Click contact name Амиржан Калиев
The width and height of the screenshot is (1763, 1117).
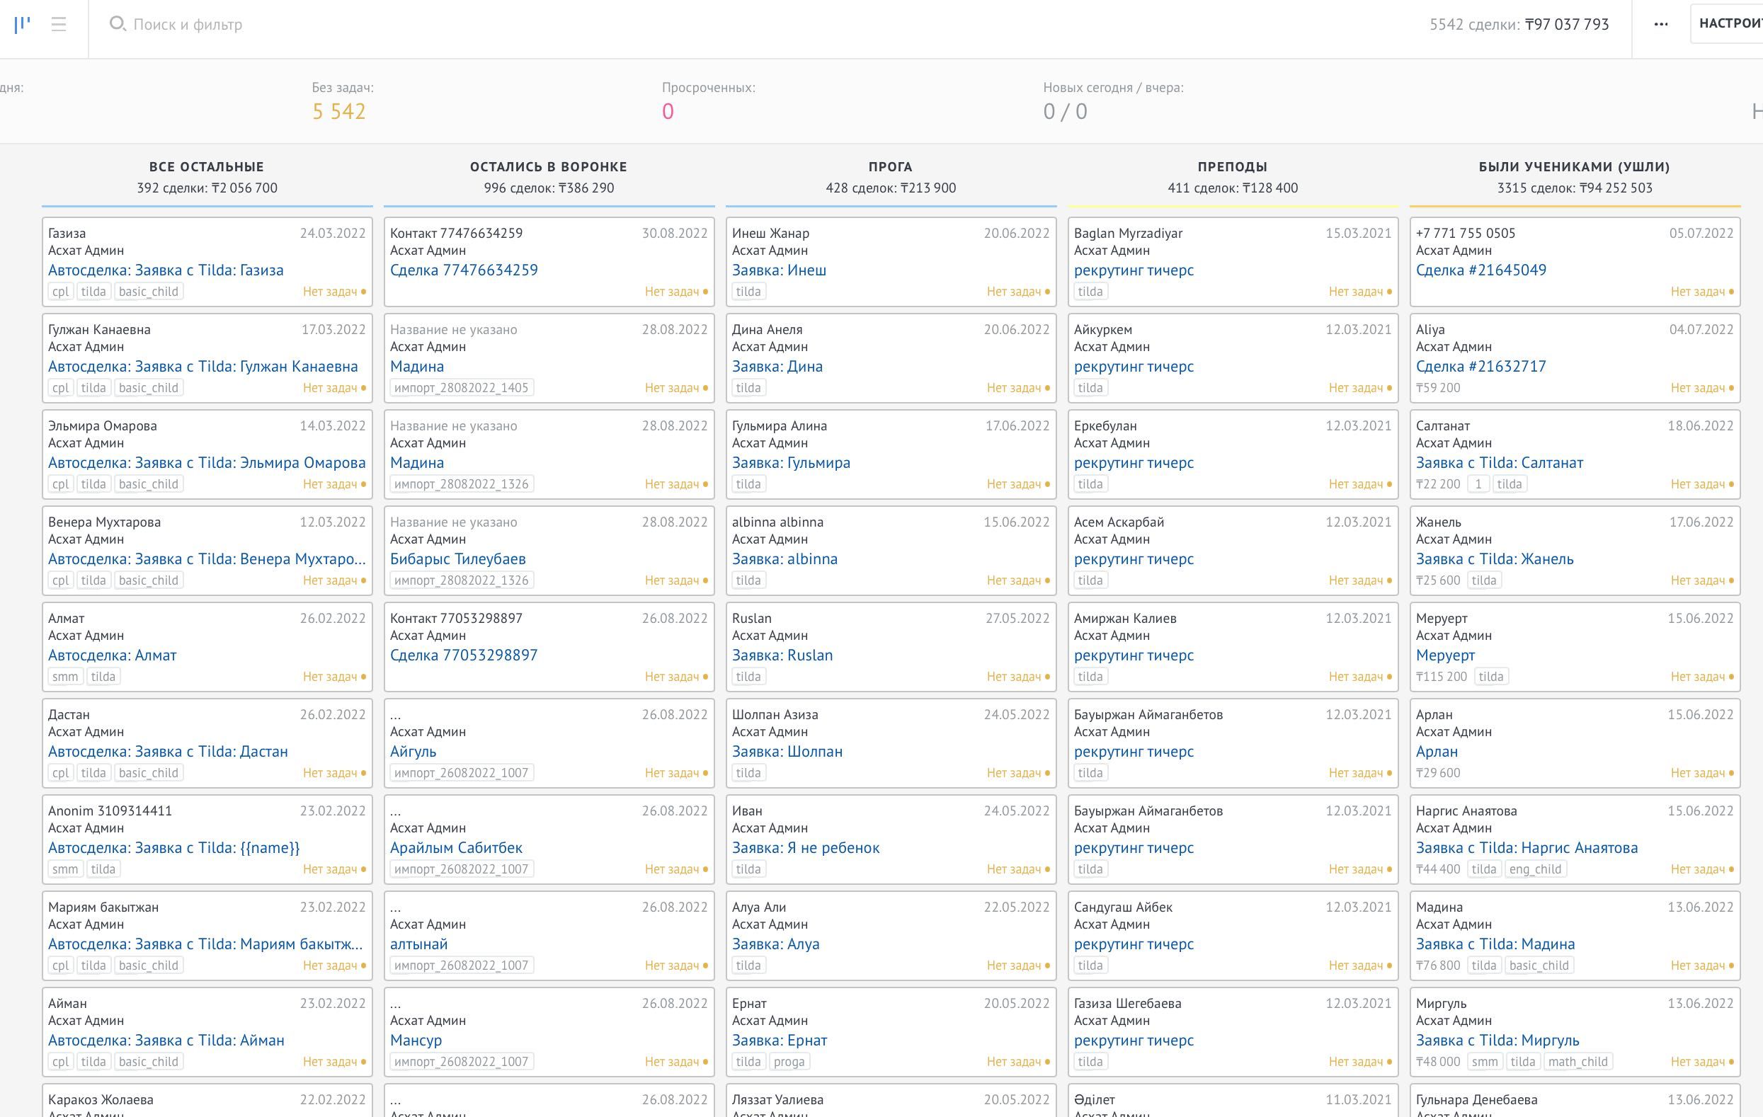click(x=1125, y=619)
